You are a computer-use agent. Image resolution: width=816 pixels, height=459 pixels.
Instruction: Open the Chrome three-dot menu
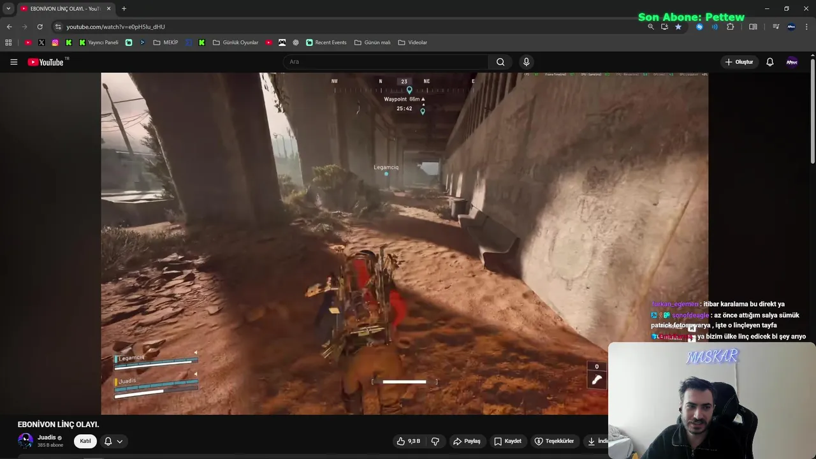tap(807, 27)
